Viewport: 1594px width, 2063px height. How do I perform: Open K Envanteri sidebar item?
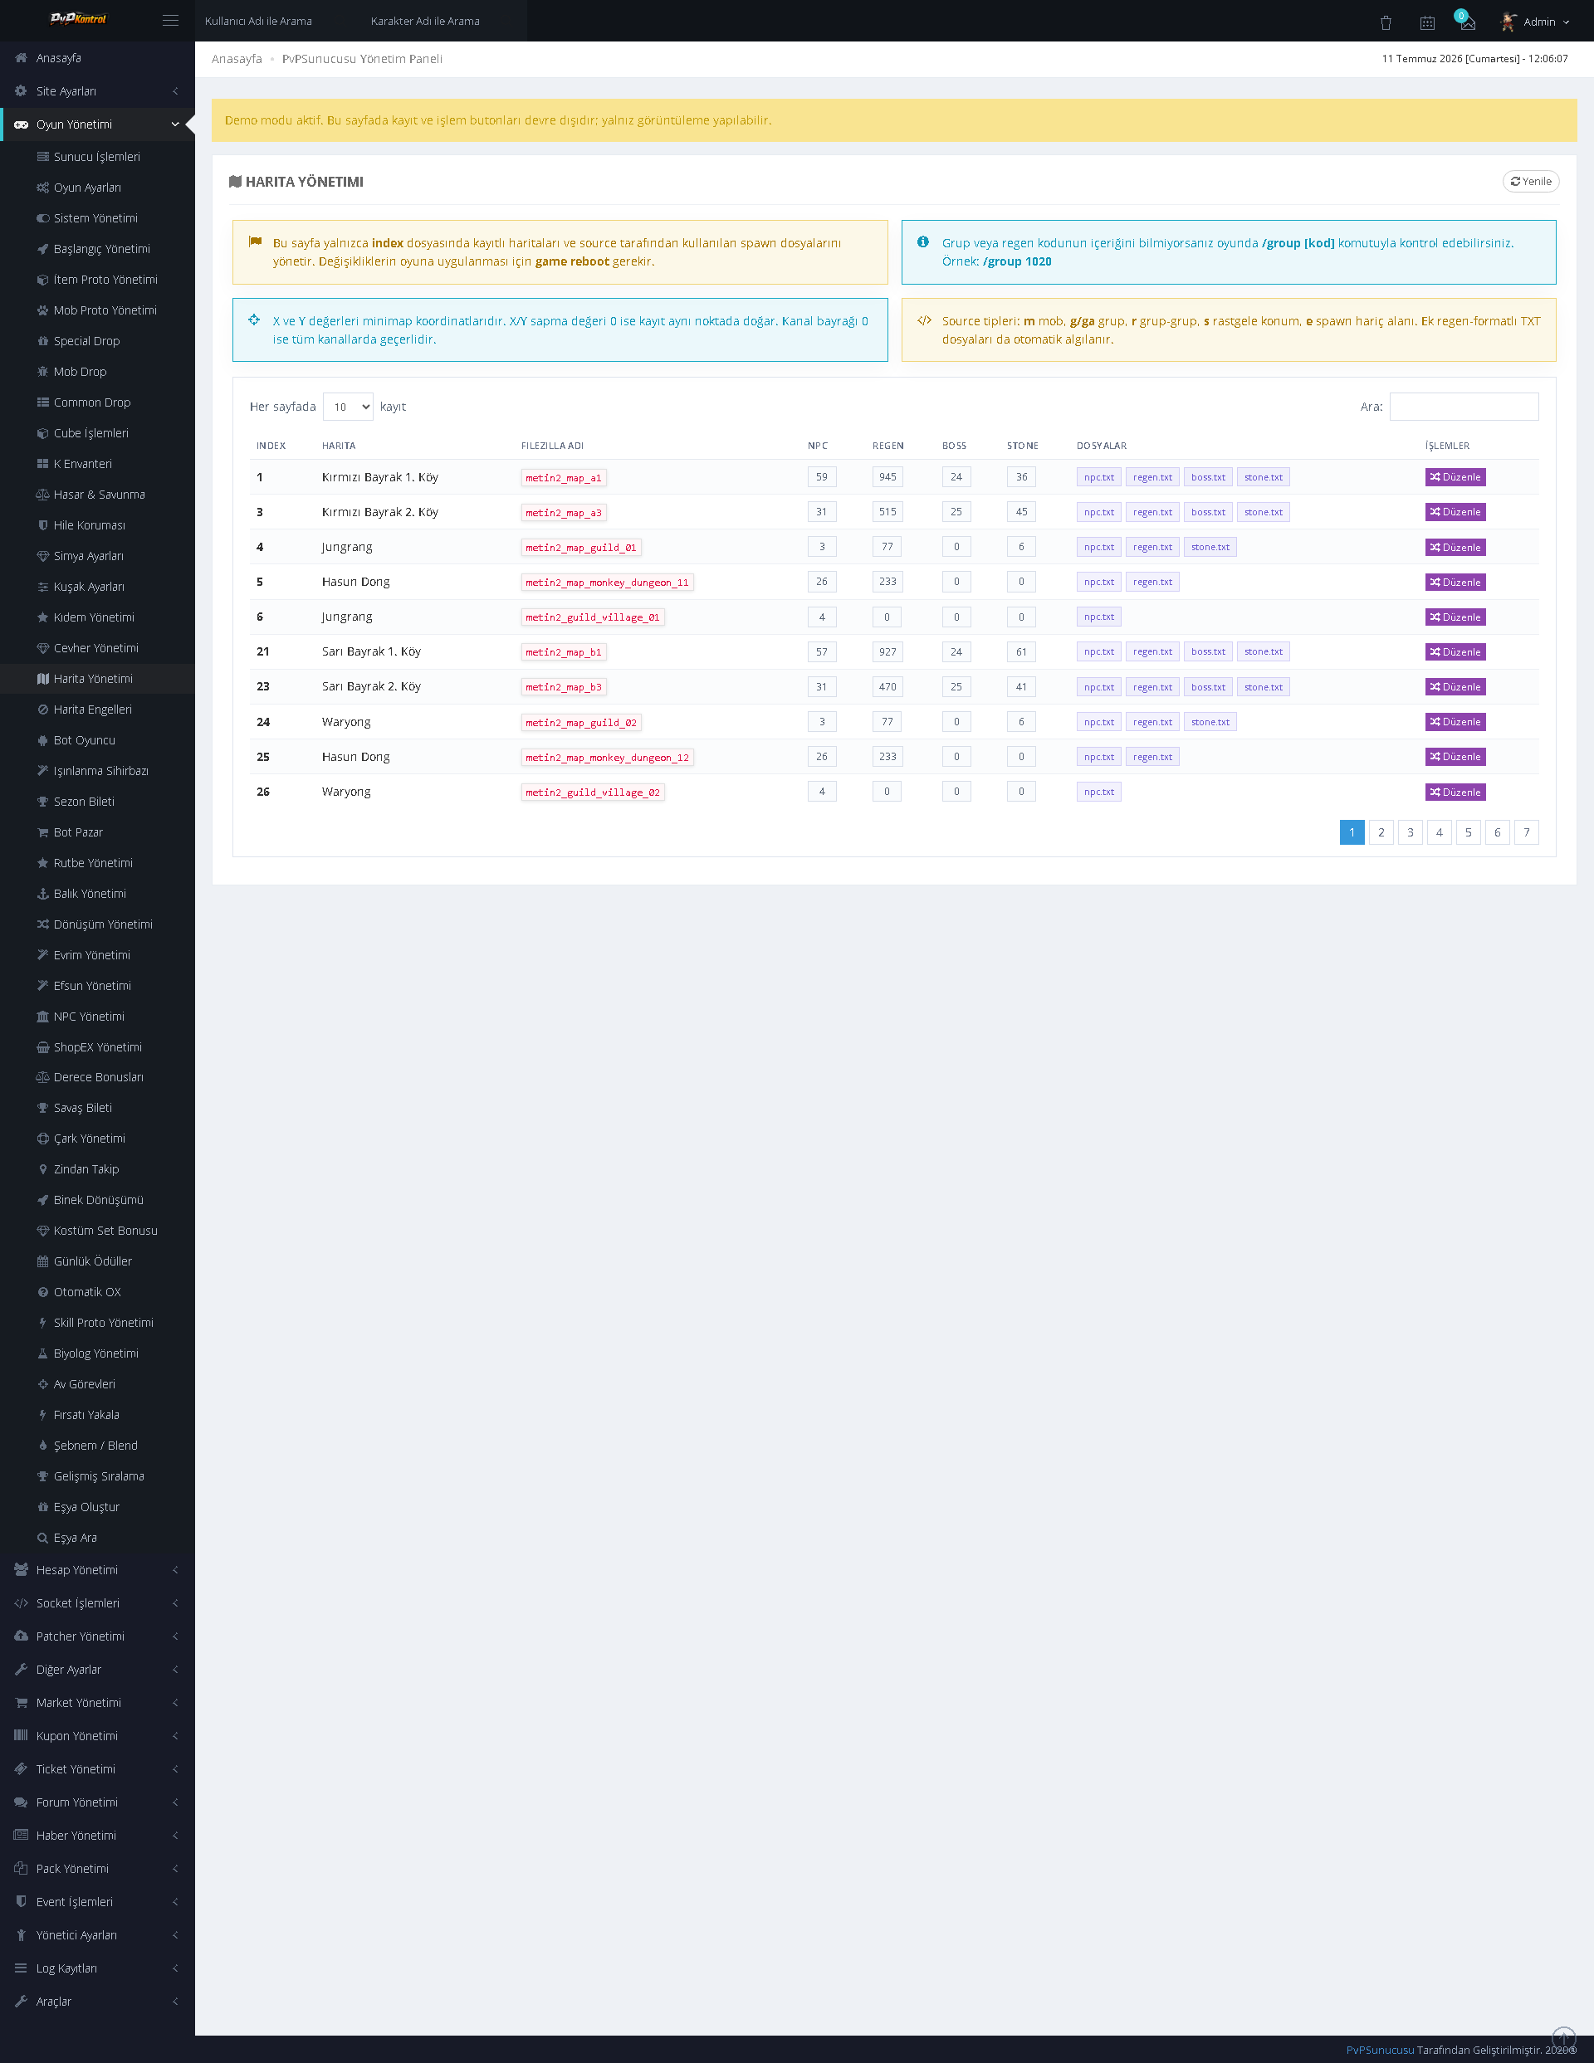click(97, 464)
